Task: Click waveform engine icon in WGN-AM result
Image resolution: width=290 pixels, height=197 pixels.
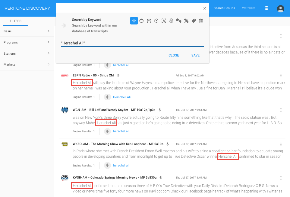Action: (x=107, y=131)
